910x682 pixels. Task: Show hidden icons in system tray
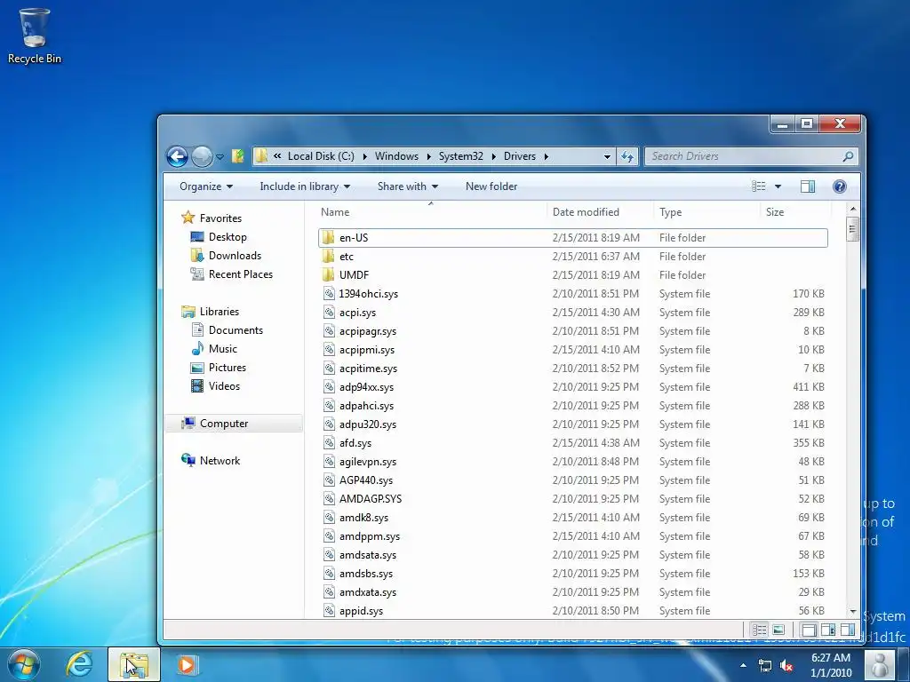[x=744, y=665]
